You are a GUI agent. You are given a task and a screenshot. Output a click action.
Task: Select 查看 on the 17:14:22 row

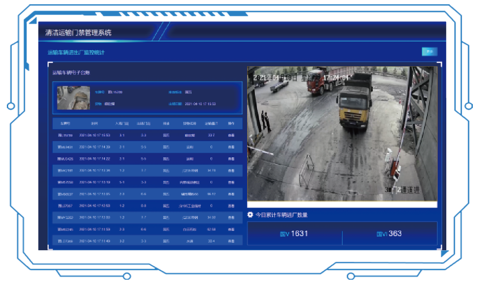231,159
